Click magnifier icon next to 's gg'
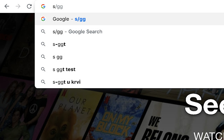224x140 pixels. click(x=43, y=57)
